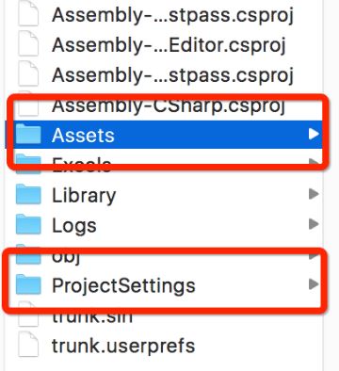Expand the highlighted Assets folder arrow

pos(314,134)
